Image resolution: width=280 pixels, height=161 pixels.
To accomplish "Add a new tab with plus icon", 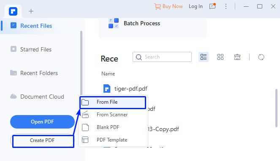I will (31, 11).
